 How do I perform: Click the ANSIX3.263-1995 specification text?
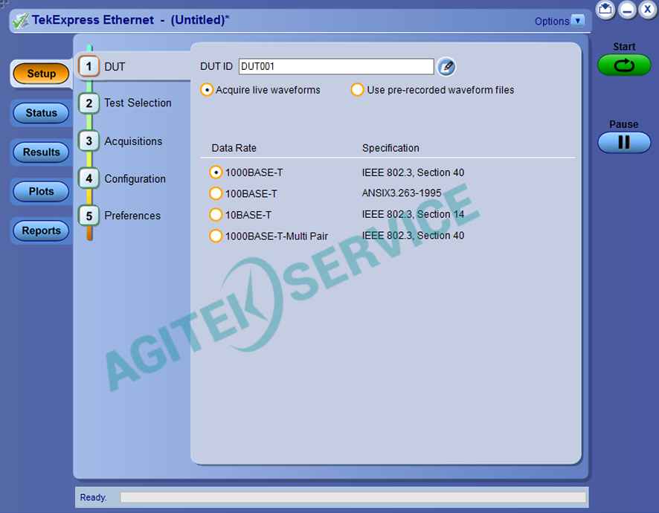[x=402, y=193]
